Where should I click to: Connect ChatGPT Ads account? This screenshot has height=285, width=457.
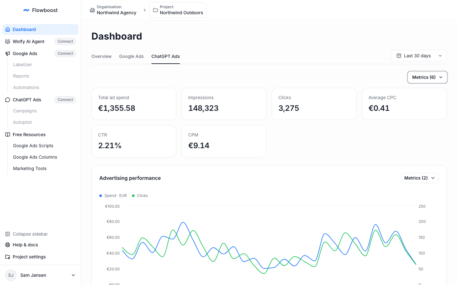pos(65,100)
